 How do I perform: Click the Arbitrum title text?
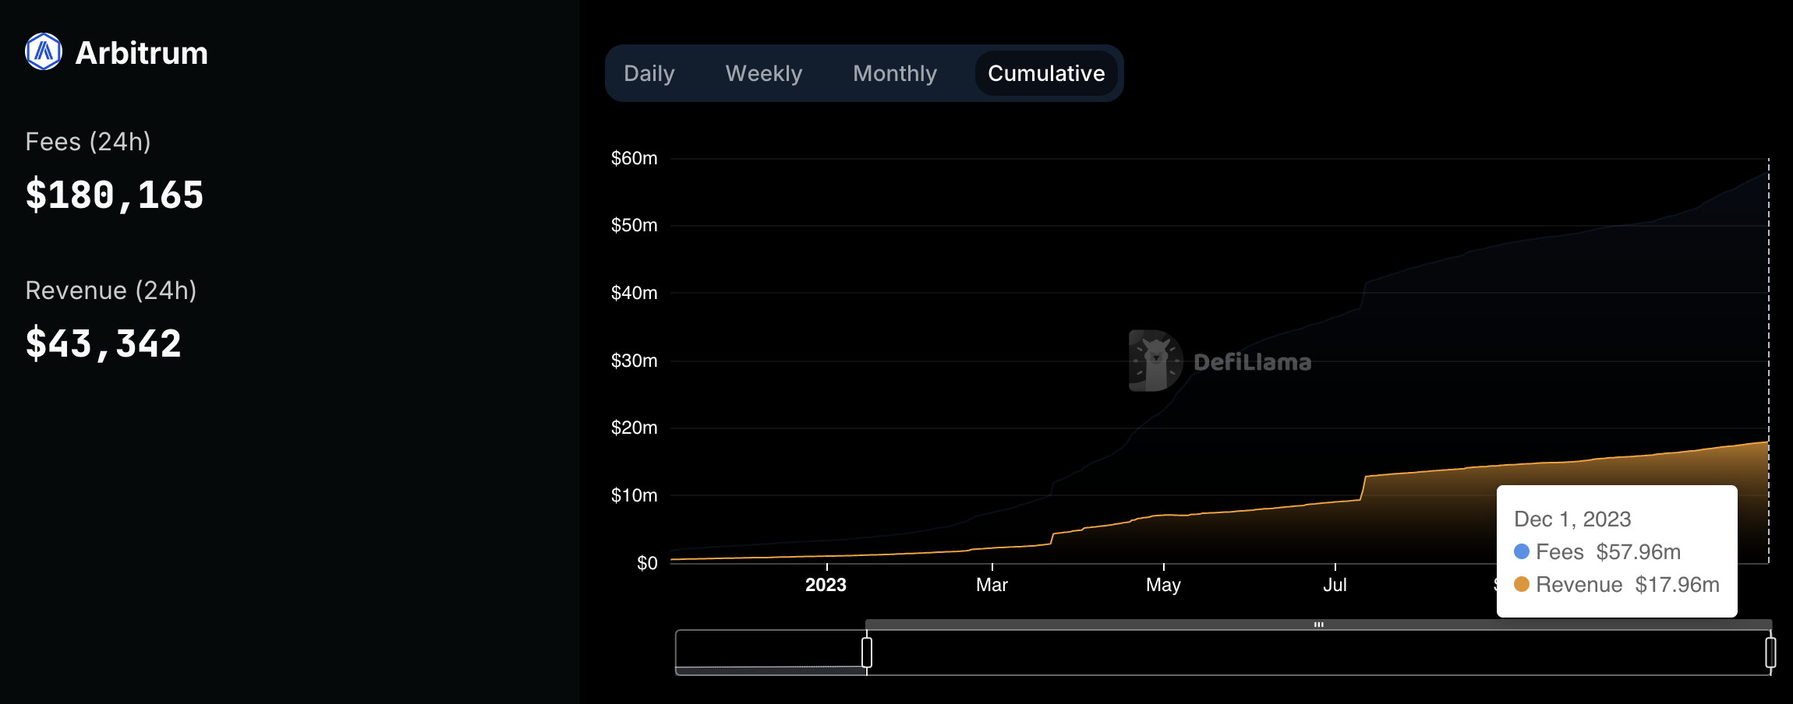coord(141,53)
